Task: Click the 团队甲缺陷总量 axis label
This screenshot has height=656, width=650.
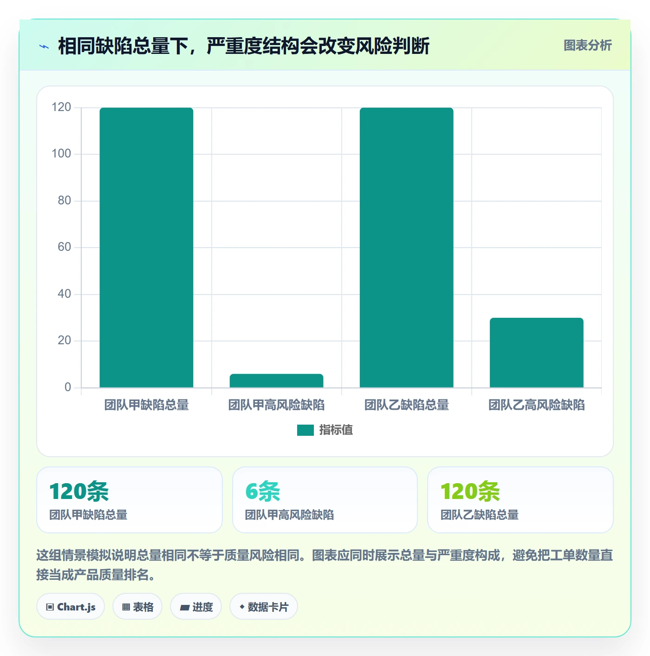Action: click(x=146, y=405)
